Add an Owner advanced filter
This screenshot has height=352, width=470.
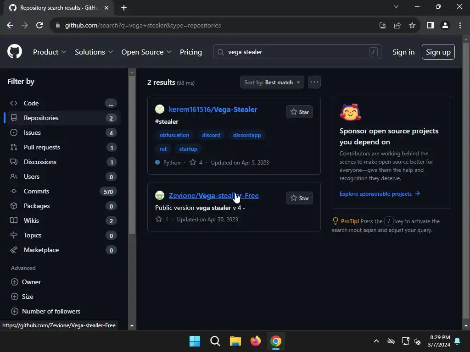[x=26, y=282]
